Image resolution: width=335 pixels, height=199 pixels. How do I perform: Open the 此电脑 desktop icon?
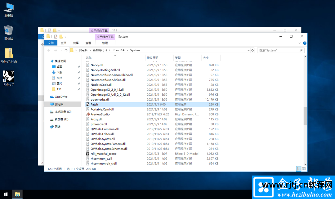pos(9,10)
